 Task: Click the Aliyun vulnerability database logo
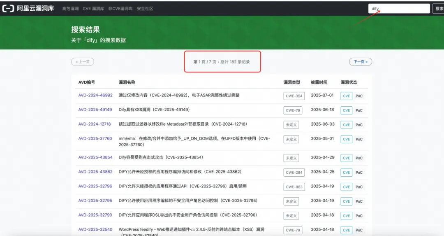tap(28, 9)
